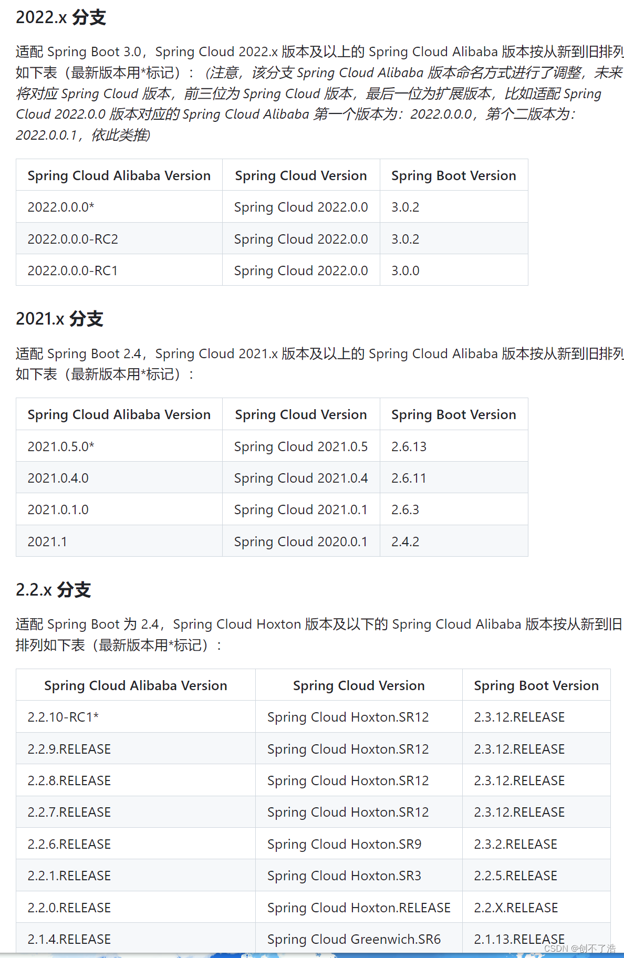
Task: Click 'Spring Boot Version' header in 2021.x table
Action: [x=454, y=414]
